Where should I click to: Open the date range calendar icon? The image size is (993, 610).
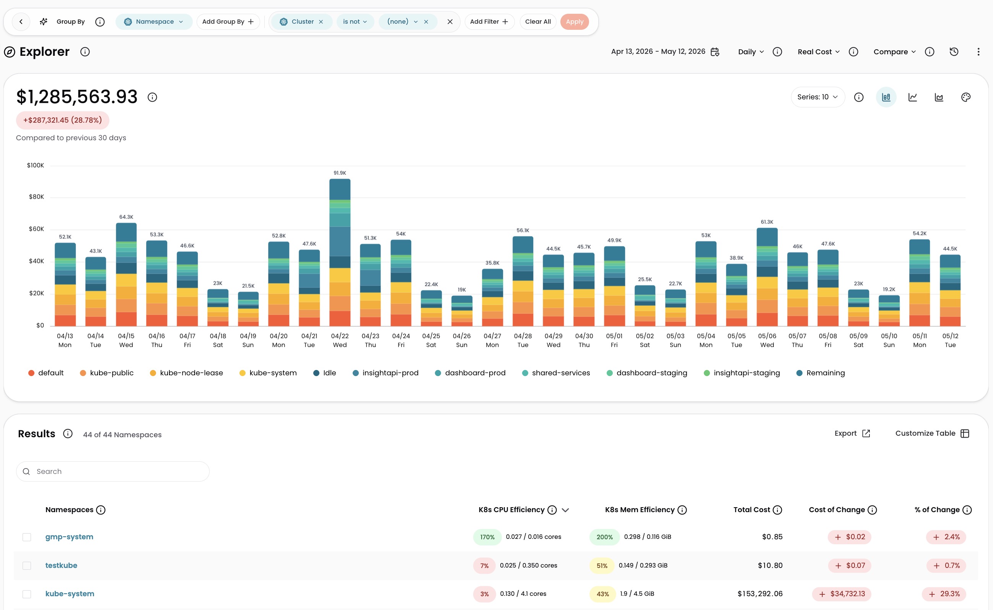[715, 52]
